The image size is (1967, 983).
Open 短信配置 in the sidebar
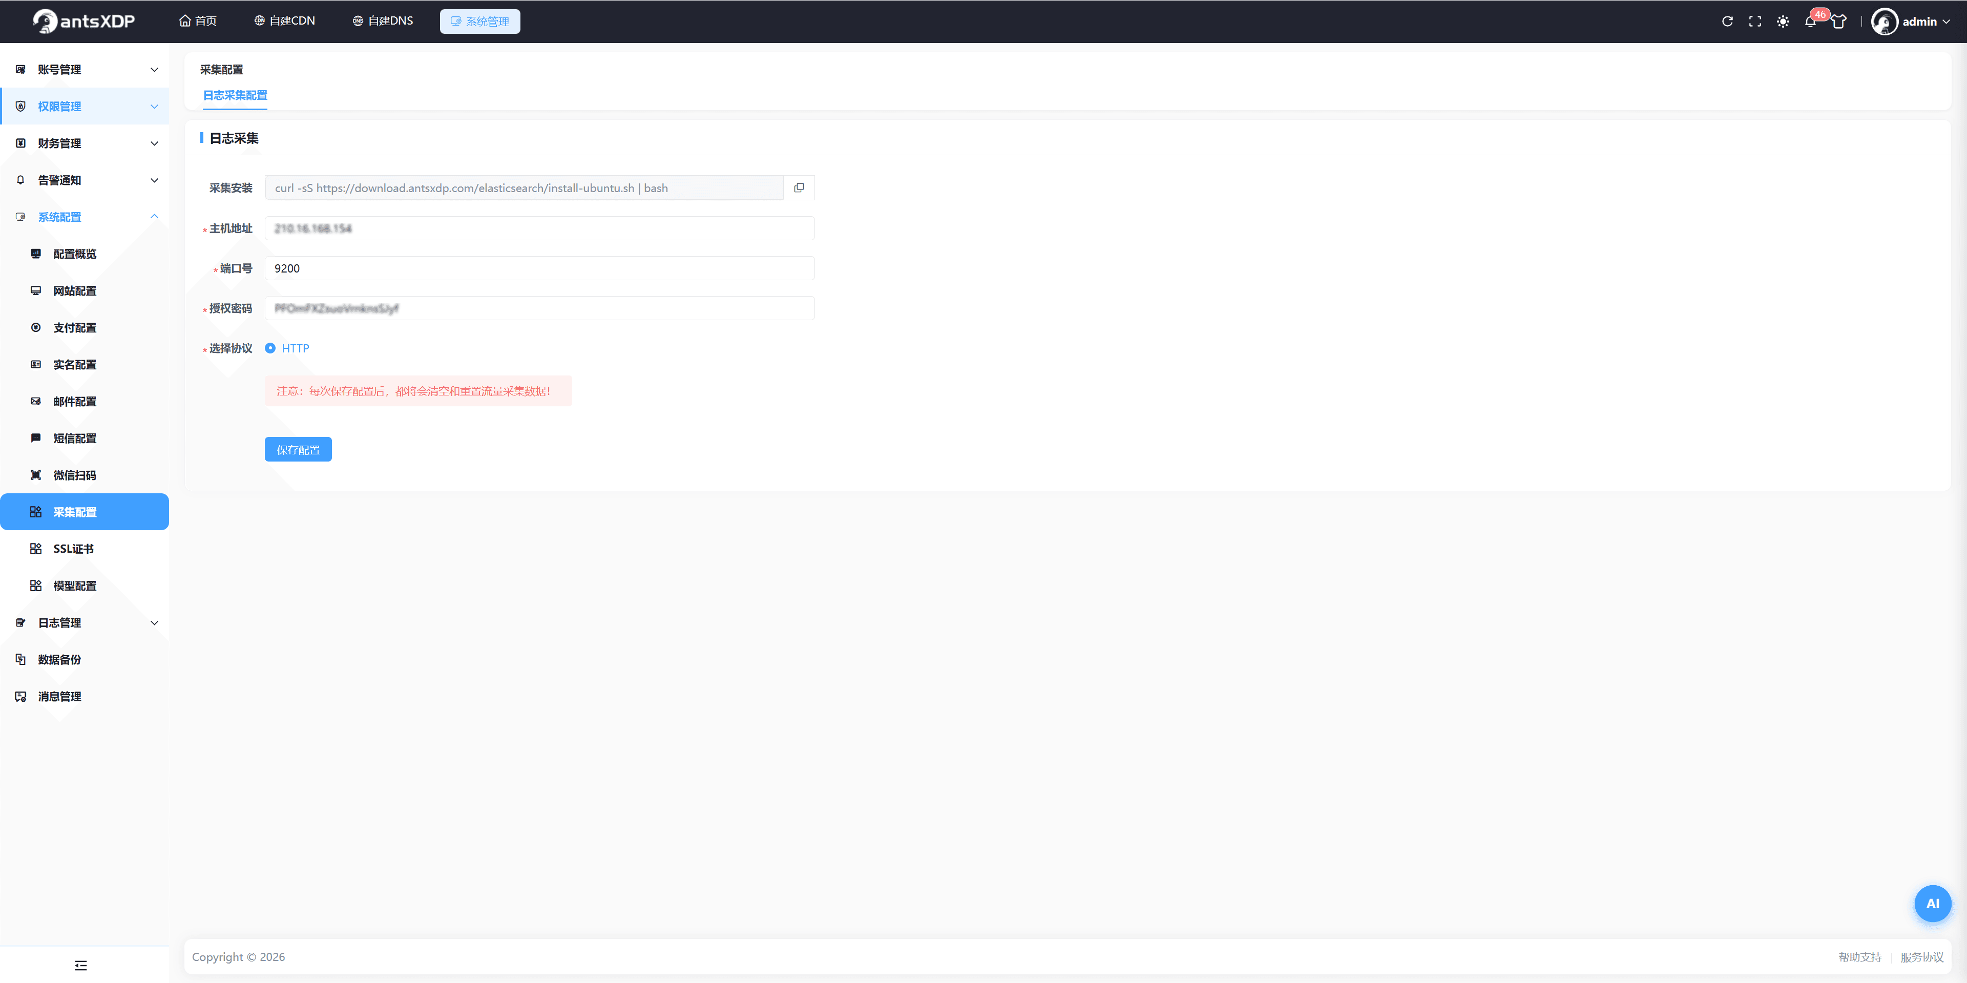tap(84, 438)
